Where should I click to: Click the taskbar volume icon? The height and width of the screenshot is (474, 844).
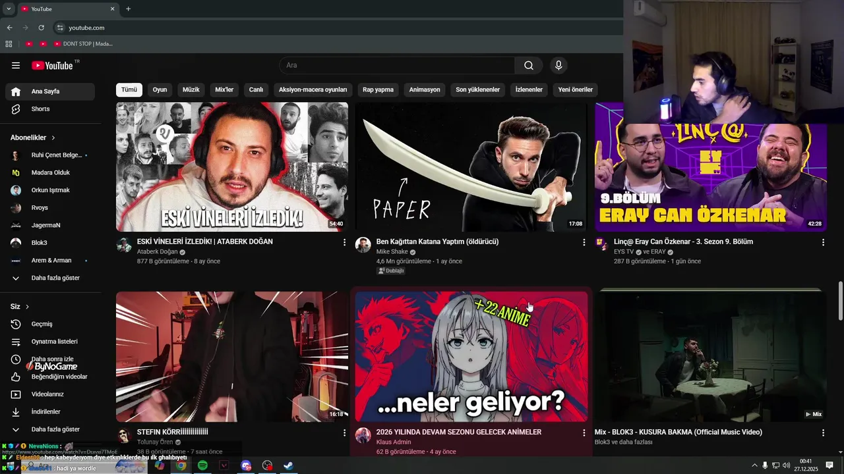pyautogui.click(x=786, y=465)
